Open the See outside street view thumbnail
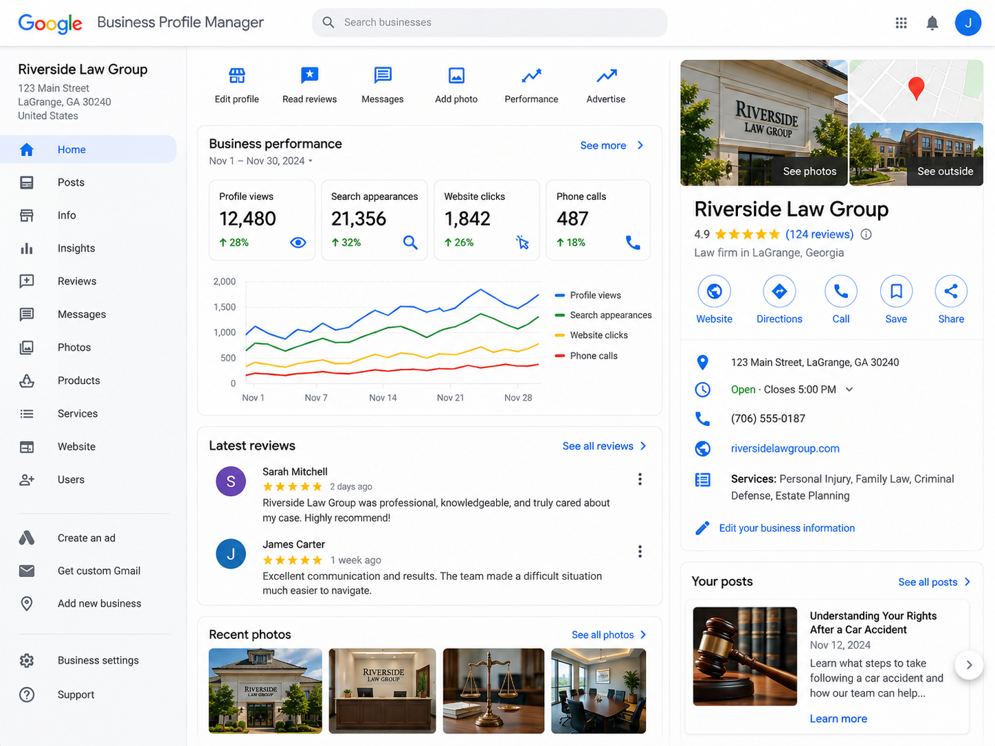The height and width of the screenshot is (746, 995). tap(917, 155)
